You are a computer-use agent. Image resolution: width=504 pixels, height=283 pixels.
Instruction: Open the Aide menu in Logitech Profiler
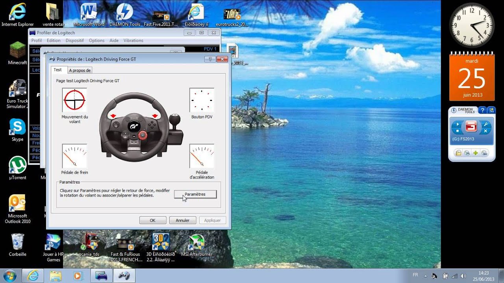click(114, 40)
